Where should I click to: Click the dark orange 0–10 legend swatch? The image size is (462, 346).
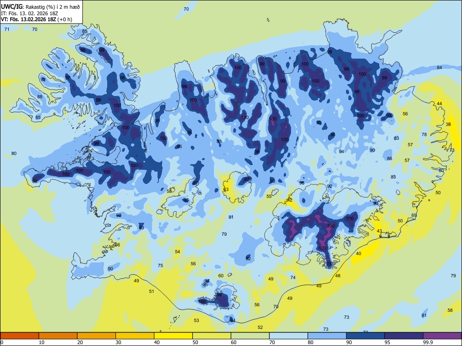pos(19,336)
